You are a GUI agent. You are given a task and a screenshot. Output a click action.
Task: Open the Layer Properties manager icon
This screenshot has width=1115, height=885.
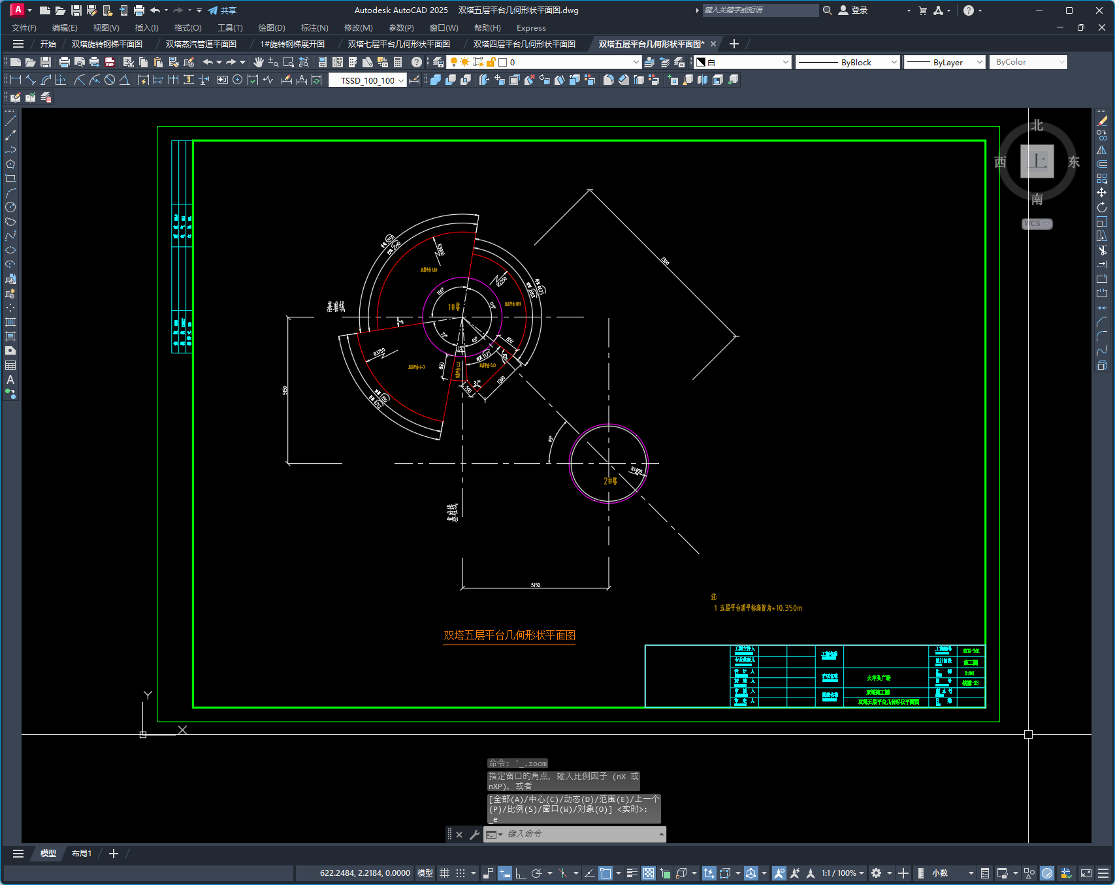(438, 62)
